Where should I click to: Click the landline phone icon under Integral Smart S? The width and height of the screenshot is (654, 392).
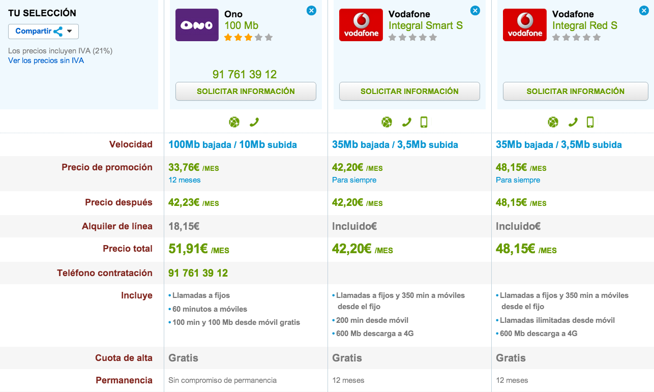tap(406, 122)
